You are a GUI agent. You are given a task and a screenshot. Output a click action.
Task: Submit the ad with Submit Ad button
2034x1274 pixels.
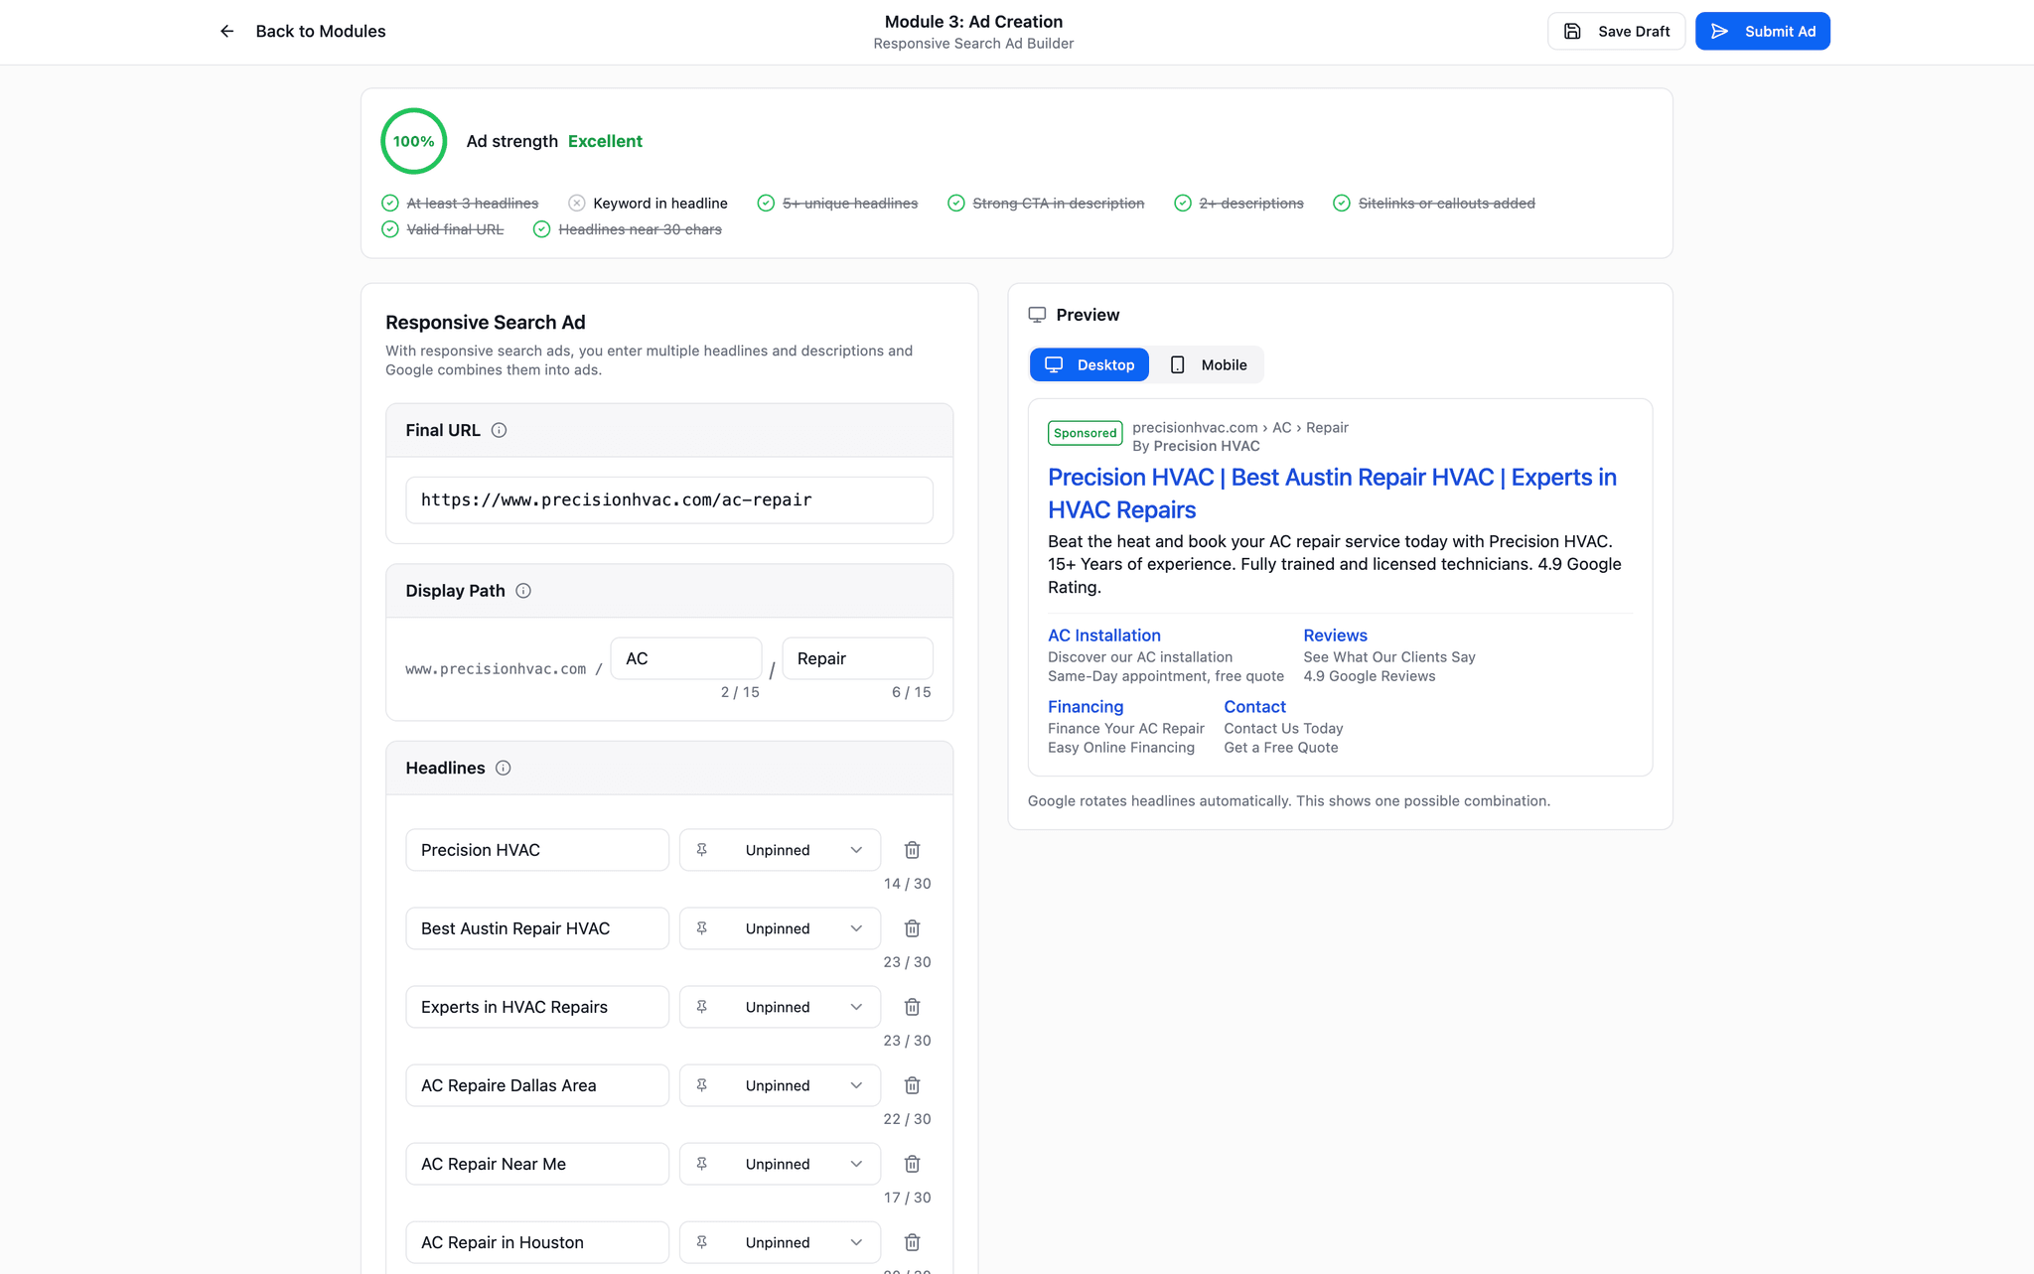tap(1762, 31)
